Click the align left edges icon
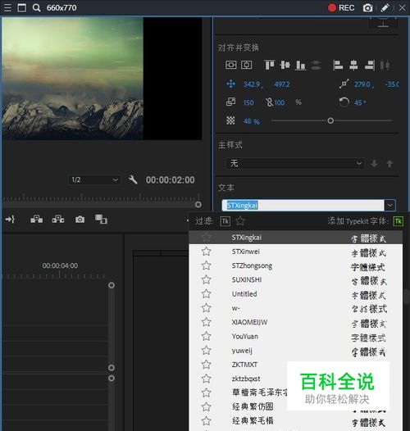Viewport: 410px width, 431px height. point(338,66)
